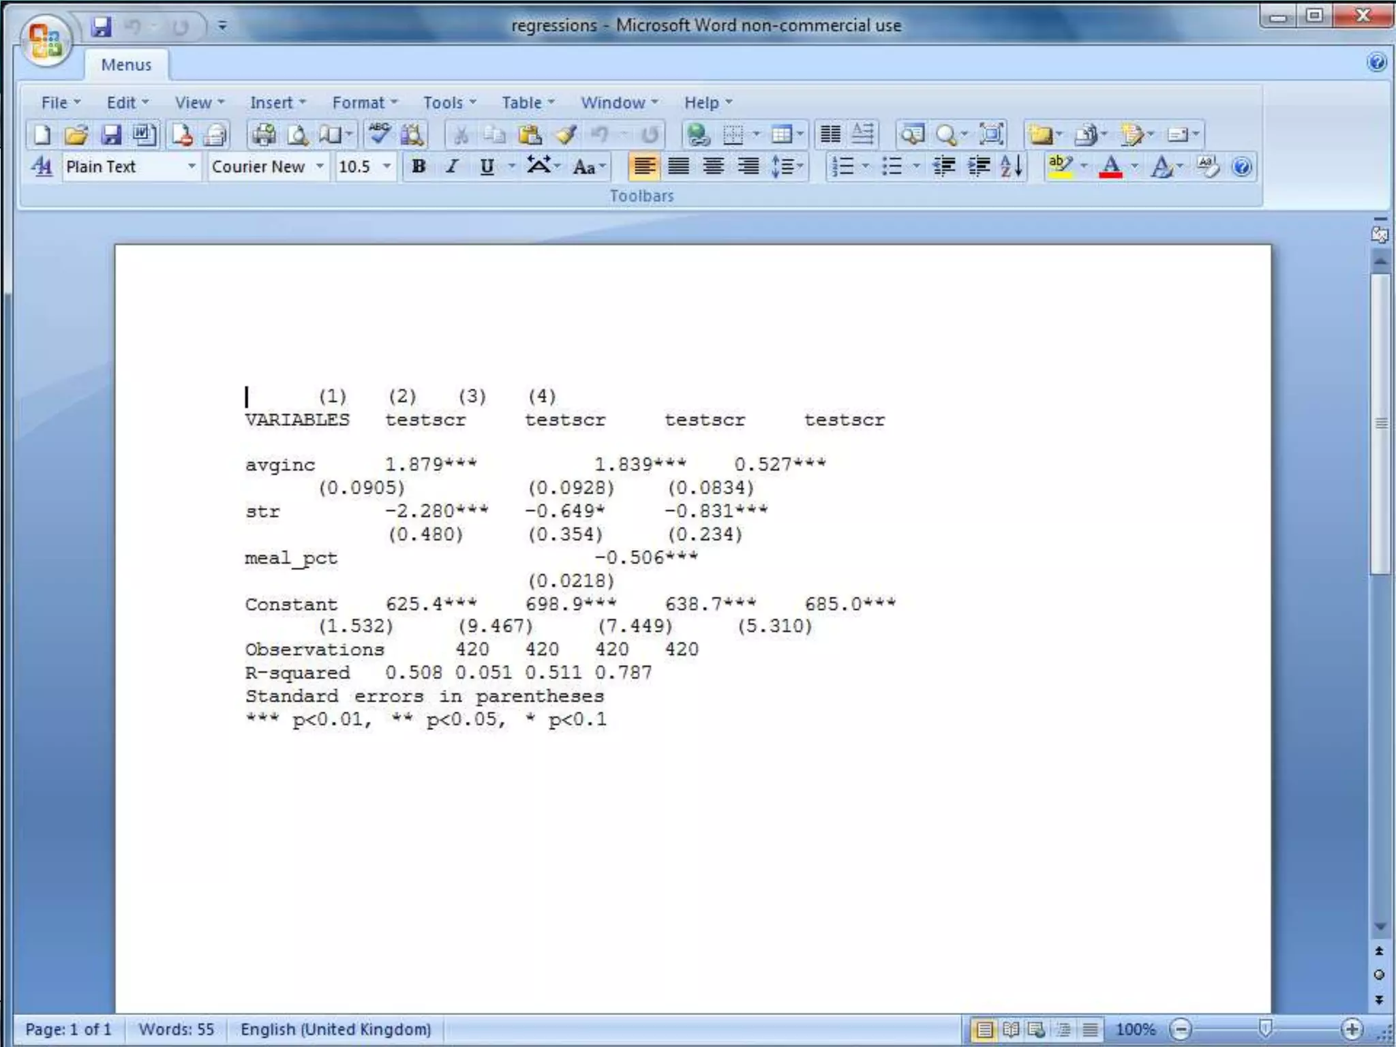The height and width of the screenshot is (1047, 1396).
Task: Click the Office orb button
Action: coord(45,41)
